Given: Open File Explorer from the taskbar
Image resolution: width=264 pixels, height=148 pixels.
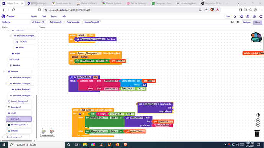Looking at the screenshot, I should click(85, 145).
